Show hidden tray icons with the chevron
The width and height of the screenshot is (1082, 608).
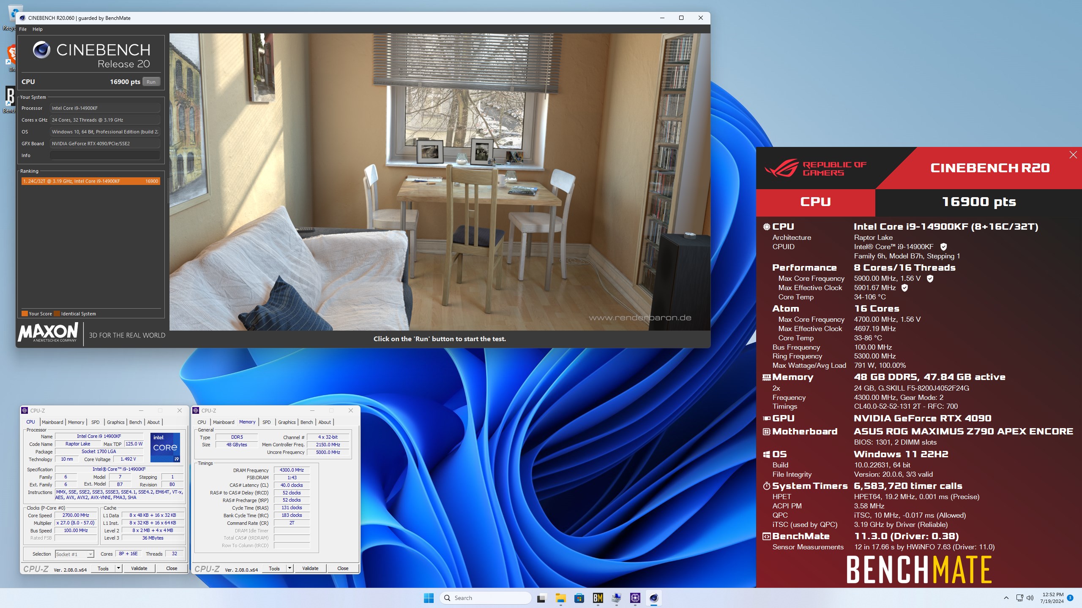point(1006,598)
